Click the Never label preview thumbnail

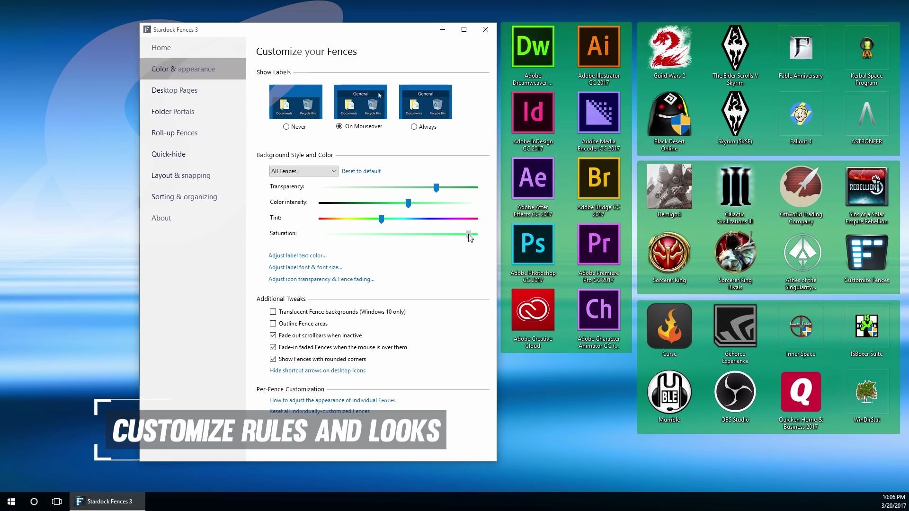tap(296, 102)
